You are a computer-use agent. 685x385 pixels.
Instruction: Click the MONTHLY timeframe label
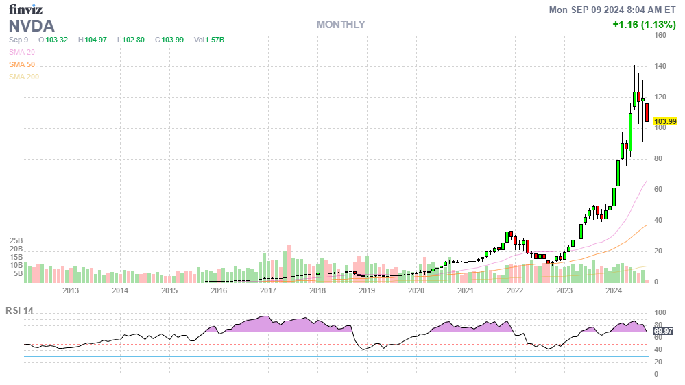coord(341,25)
